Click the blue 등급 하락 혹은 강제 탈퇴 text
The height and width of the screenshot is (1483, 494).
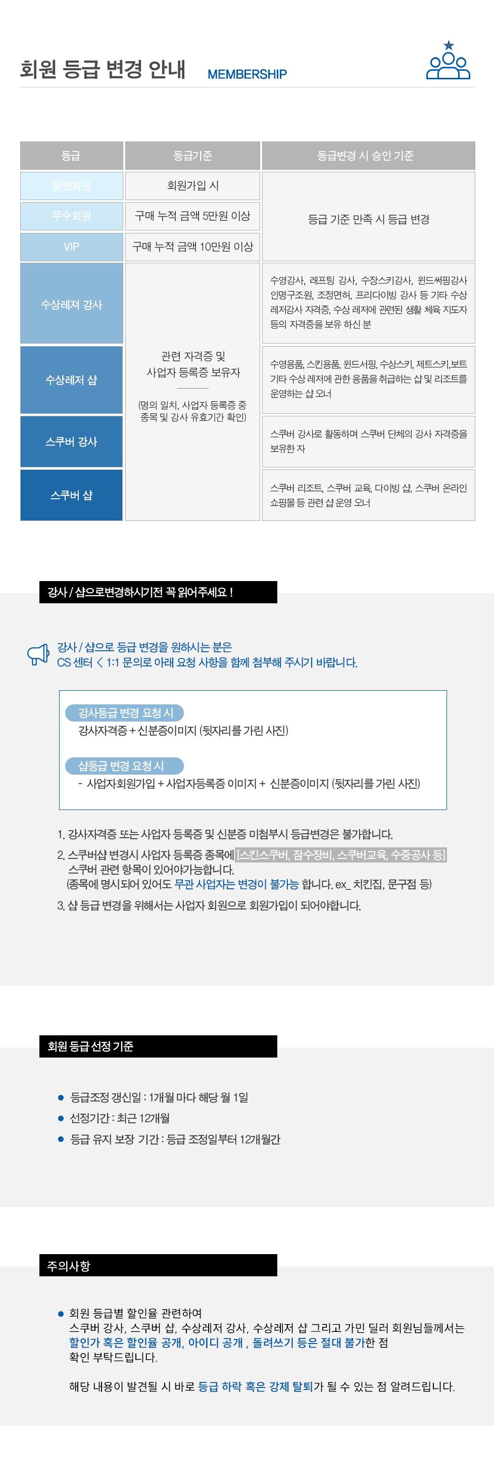click(255, 1387)
